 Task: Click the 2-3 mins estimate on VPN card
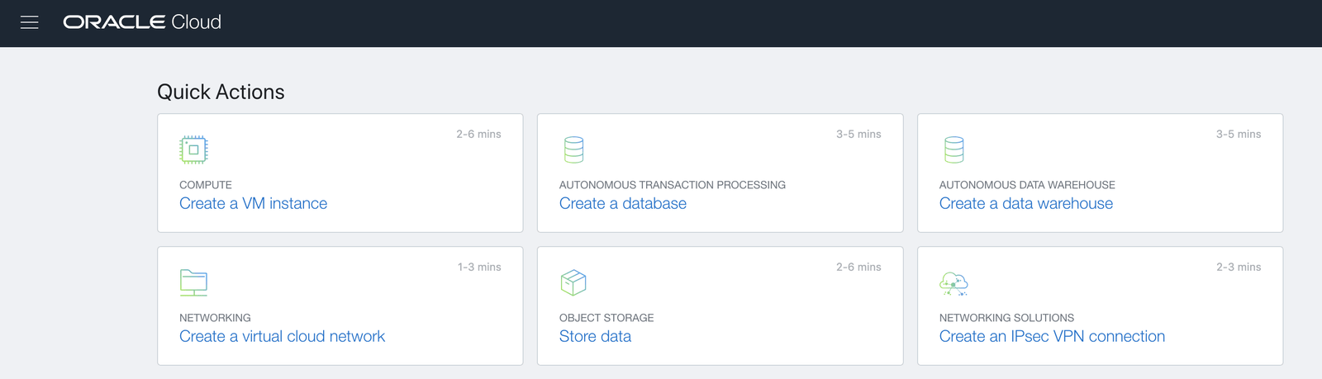[x=1238, y=267]
